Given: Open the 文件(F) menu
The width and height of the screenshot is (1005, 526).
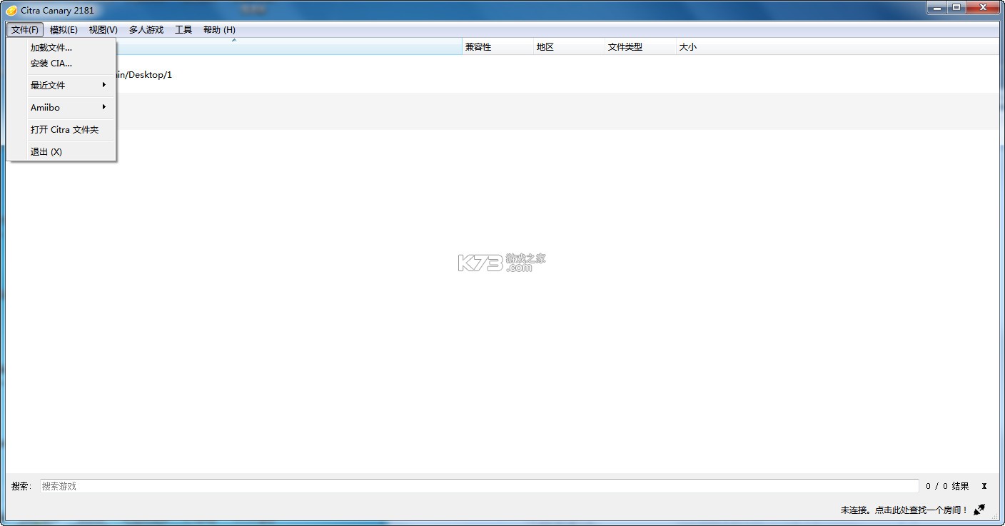Looking at the screenshot, I should click(x=25, y=30).
